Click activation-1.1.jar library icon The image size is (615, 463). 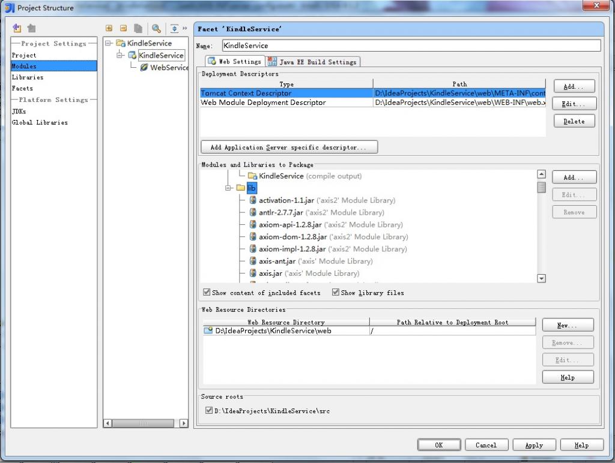click(253, 200)
